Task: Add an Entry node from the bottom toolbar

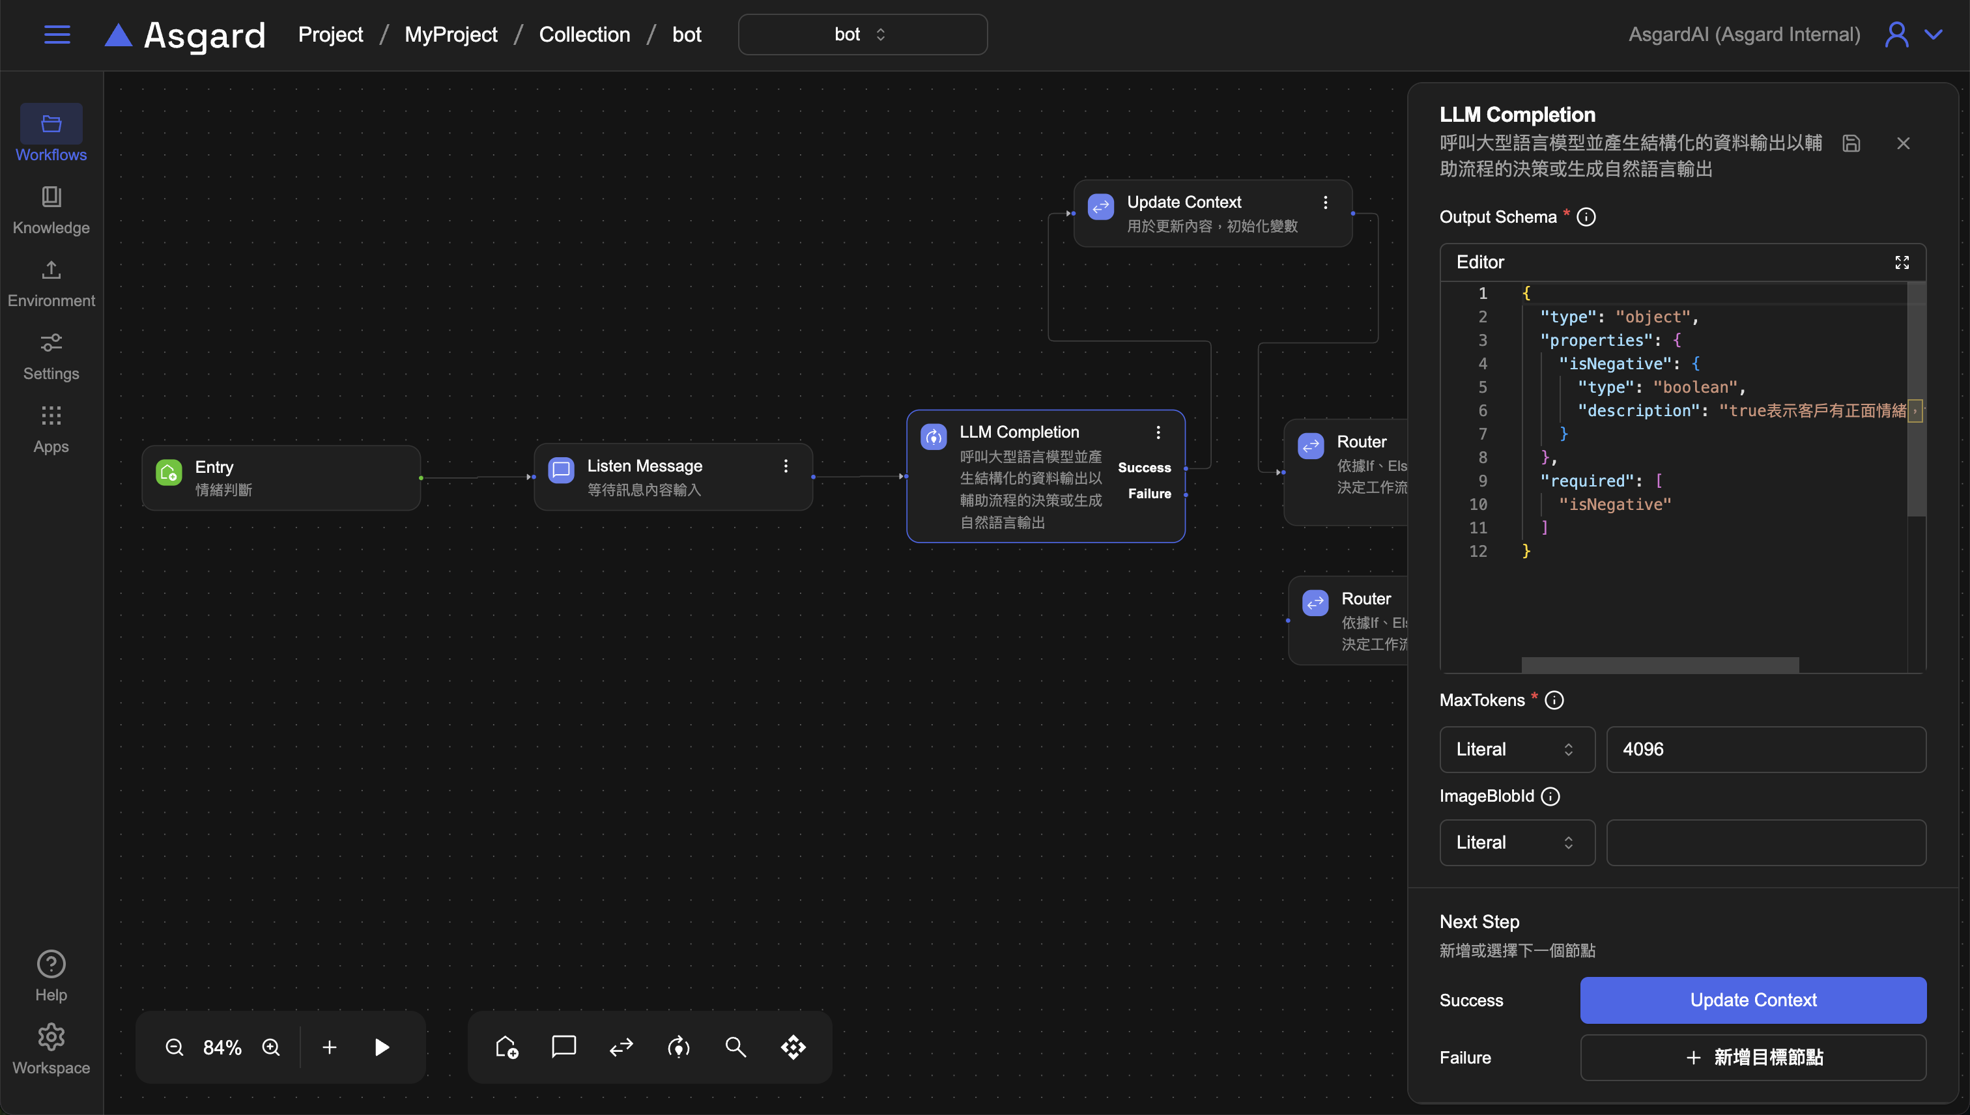Action: tap(506, 1047)
